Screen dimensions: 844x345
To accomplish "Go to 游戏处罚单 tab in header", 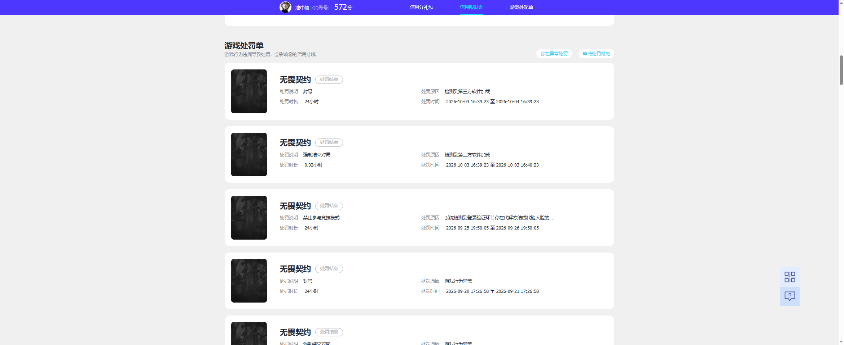I will [521, 7].
